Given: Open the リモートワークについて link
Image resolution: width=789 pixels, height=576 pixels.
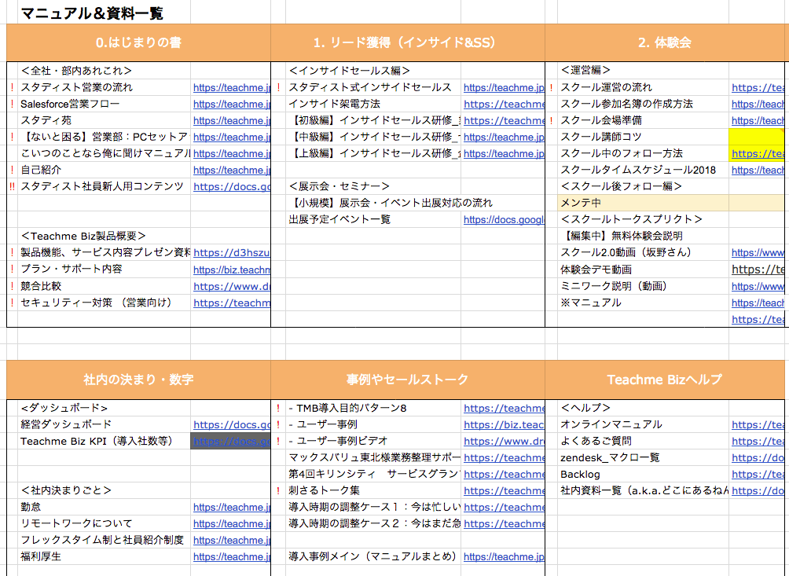Looking at the screenshot, I should pyautogui.click(x=232, y=523).
